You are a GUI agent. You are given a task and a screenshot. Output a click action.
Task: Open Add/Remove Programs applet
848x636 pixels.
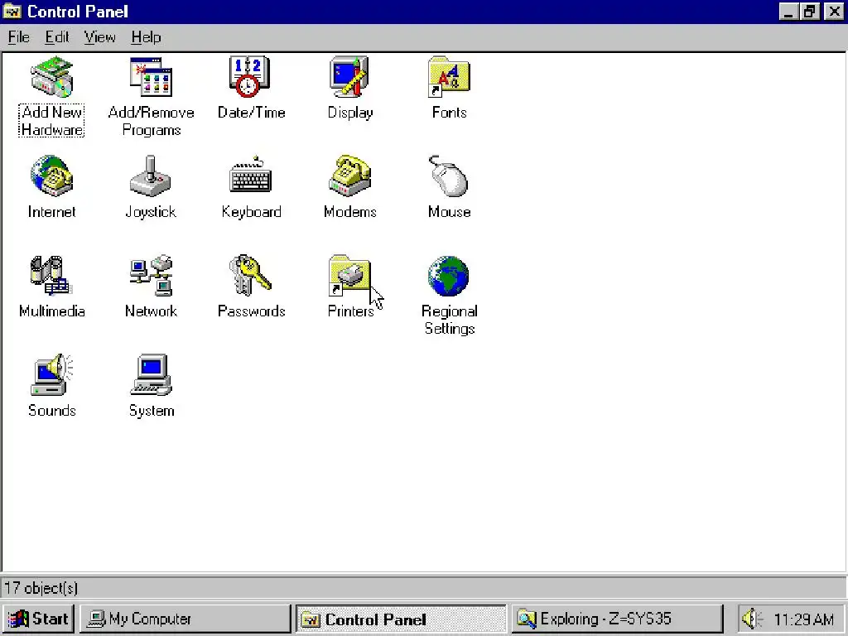pyautogui.click(x=151, y=77)
